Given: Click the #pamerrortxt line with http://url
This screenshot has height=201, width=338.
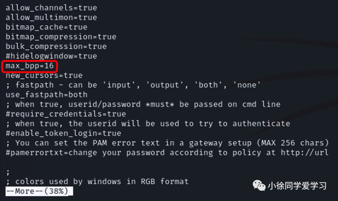Looking at the screenshot, I should pos(167,153).
